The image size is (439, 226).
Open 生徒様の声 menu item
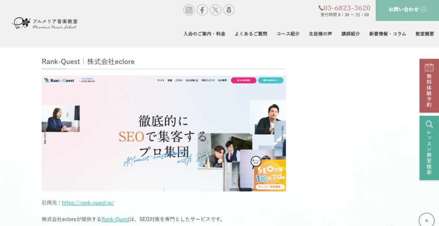point(320,34)
